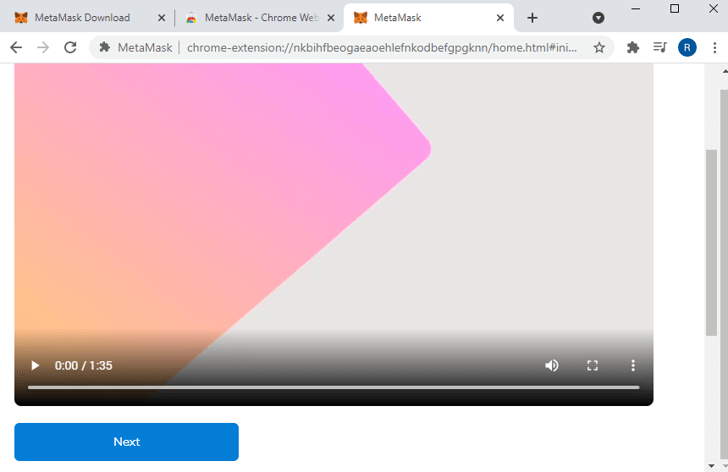
Task: Close the MetaMask Download tab
Action: tap(162, 18)
